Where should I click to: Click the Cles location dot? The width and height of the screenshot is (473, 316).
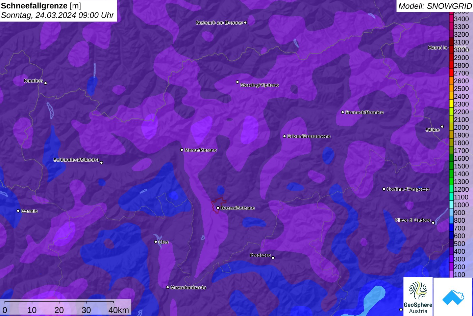pyautogui.click(x=156, y=242)
